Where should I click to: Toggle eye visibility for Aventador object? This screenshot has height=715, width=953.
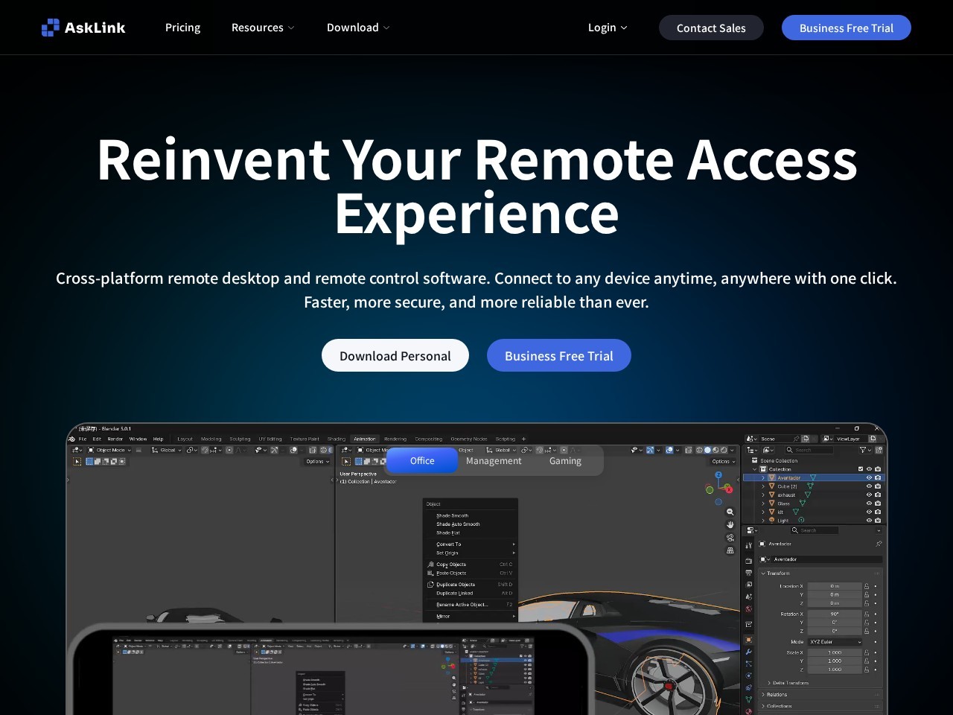869,477
